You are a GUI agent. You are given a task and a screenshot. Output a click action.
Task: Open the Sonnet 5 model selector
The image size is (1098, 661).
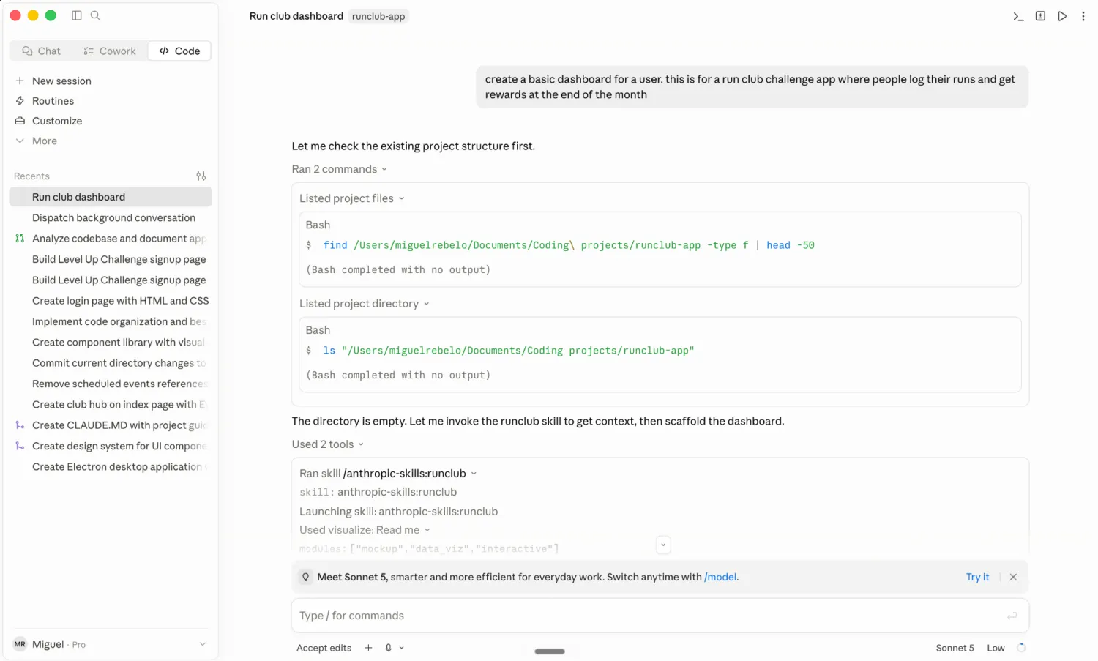click(955, 648)
